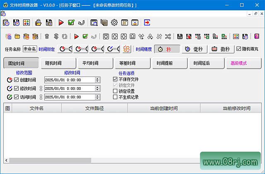Switch to the 时间提前 tab
The height and width of the screenshot is (174, 265).
[x=170, y=63]
